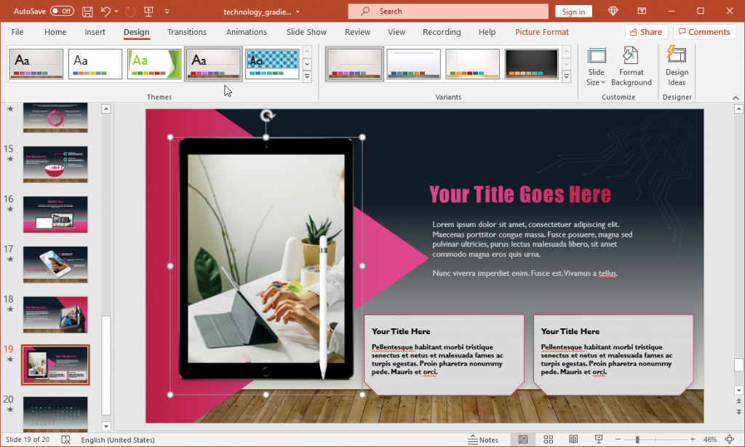Switch to Slide Sorter view
This screenshot has height=447, width=745.
[548, 438]
